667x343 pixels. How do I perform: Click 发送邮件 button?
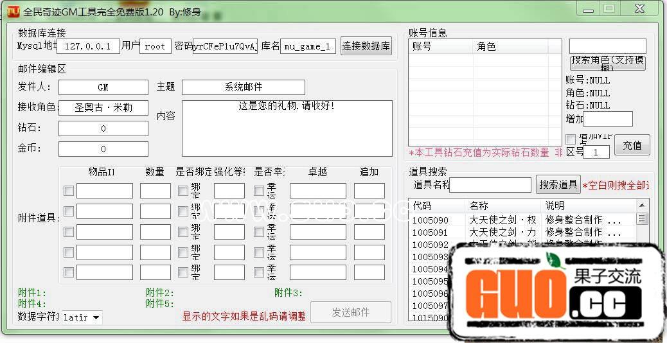pos(350,312)
